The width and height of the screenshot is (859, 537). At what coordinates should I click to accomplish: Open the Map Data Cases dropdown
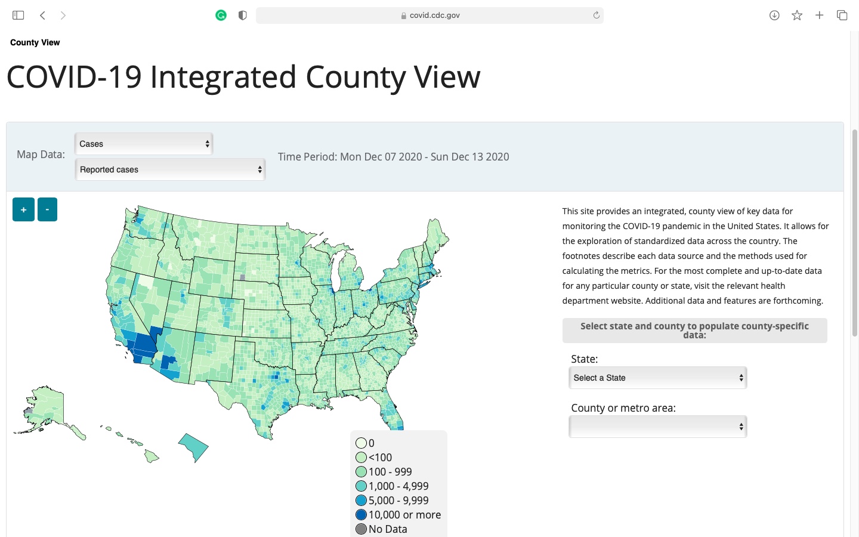coord(143,143)
